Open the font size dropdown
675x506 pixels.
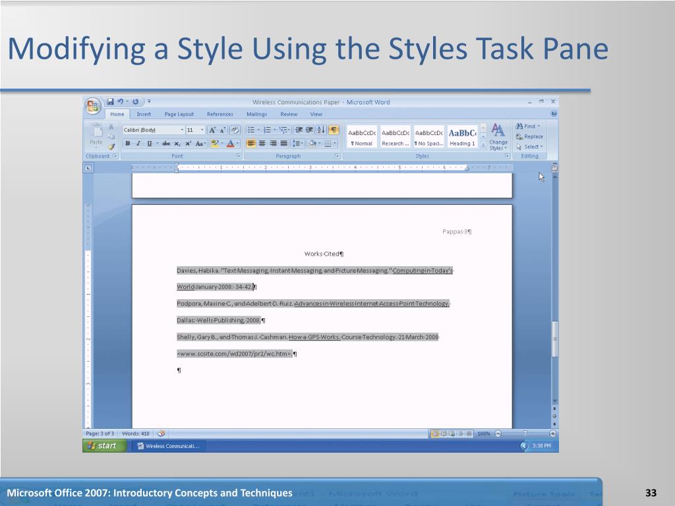(202, 130)
